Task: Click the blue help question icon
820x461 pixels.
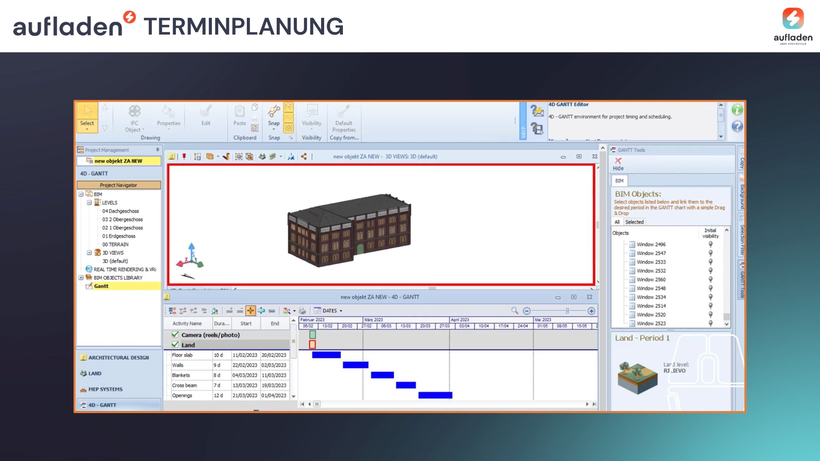Action: click(737, 126)
